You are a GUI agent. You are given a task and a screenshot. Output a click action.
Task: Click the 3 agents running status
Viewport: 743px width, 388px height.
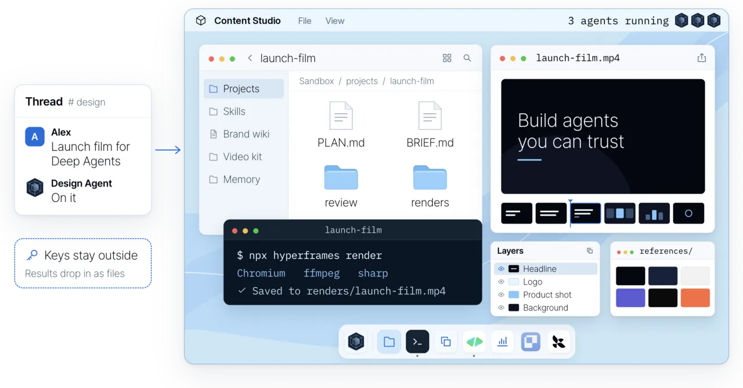point(618,21)
